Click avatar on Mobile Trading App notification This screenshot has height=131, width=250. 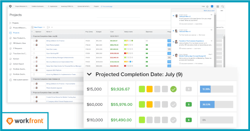tap(176, 55)
